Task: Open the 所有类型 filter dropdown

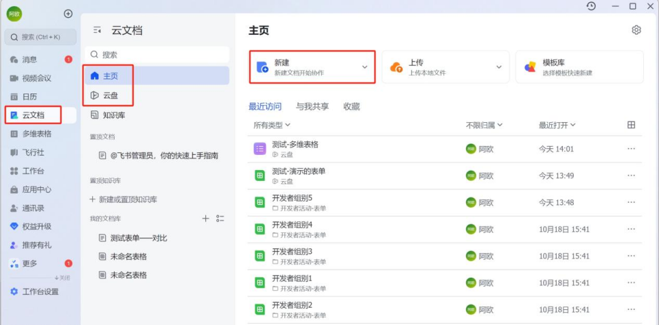Action: coord(272,125)
